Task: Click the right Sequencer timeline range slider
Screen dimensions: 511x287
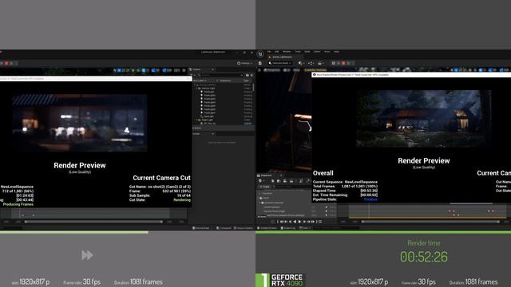Action: click(x=430, y=222)
